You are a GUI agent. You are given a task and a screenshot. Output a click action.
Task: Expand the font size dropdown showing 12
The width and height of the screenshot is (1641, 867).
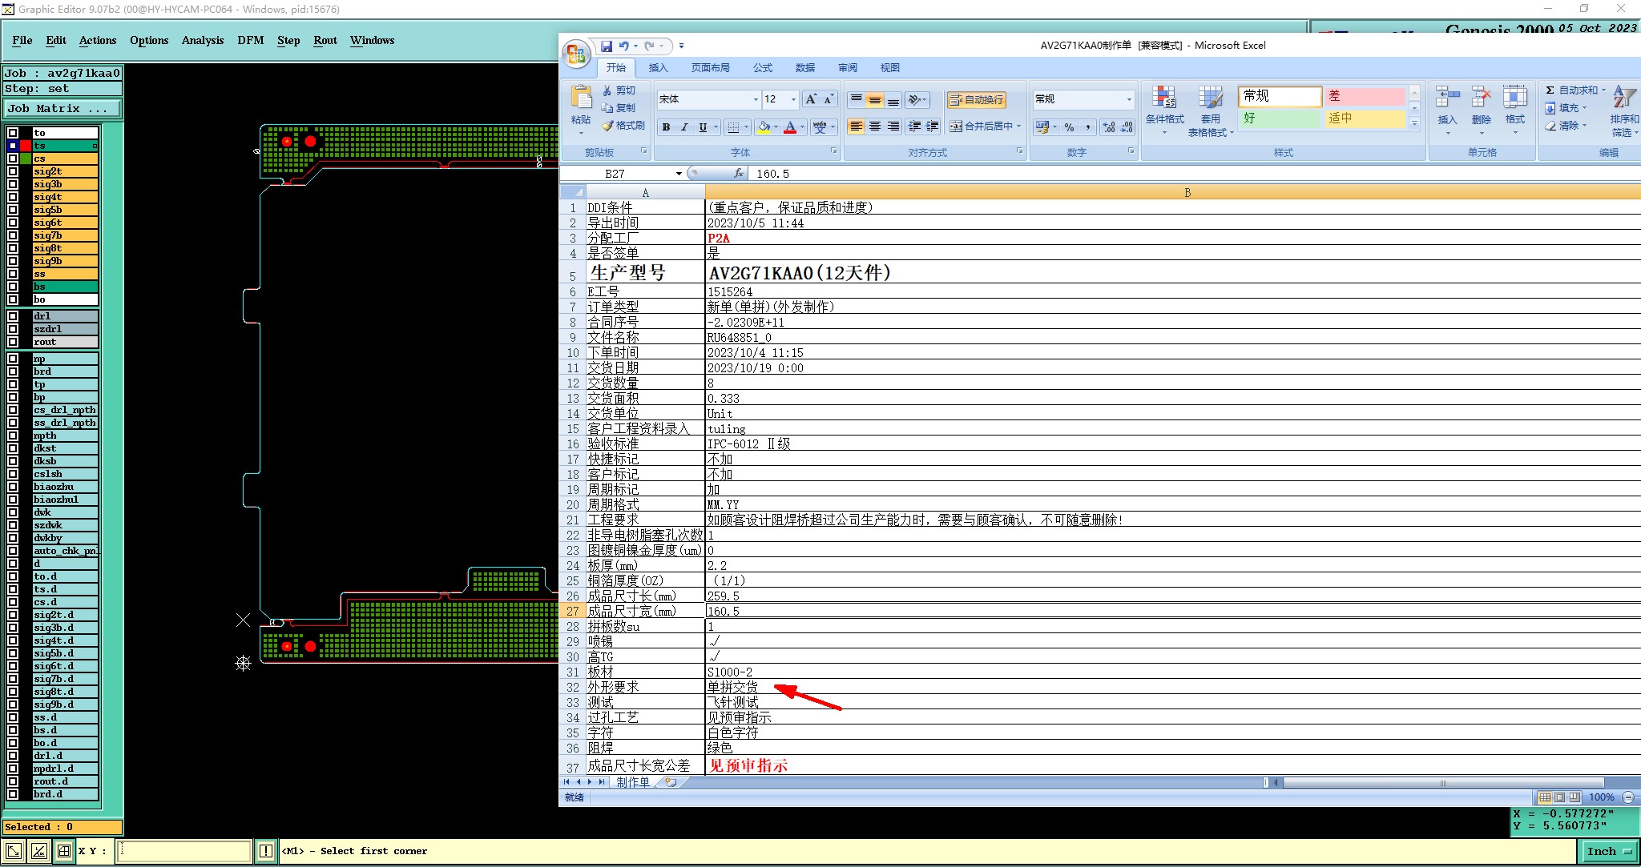pos(793,99)
